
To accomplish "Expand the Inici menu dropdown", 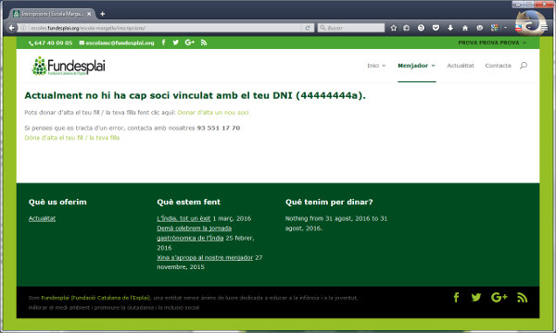I will coord(376,66).
